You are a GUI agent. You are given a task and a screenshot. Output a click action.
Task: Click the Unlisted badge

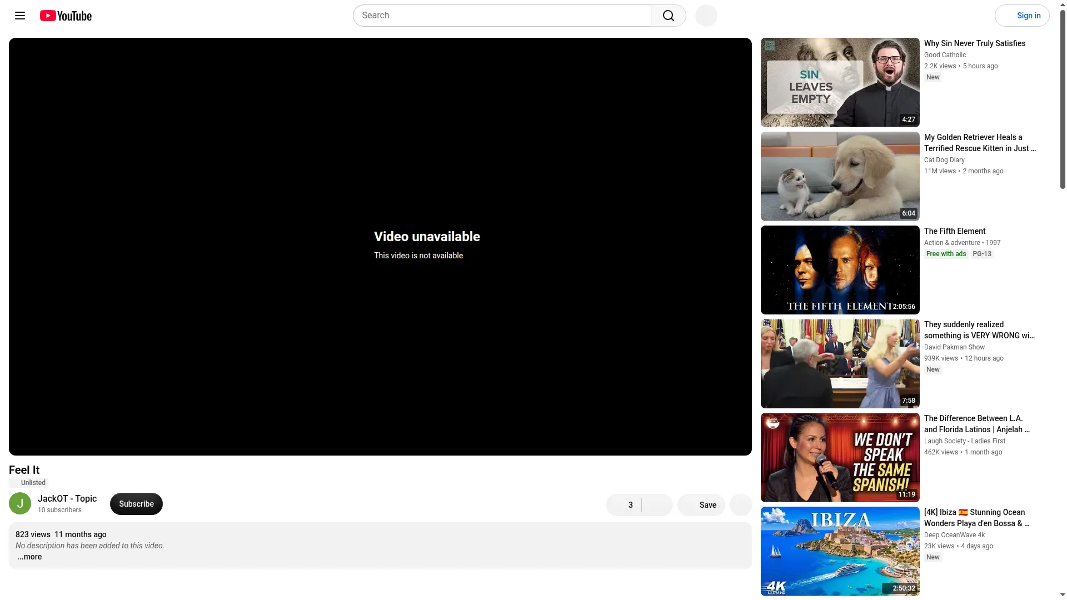[28, 482]
